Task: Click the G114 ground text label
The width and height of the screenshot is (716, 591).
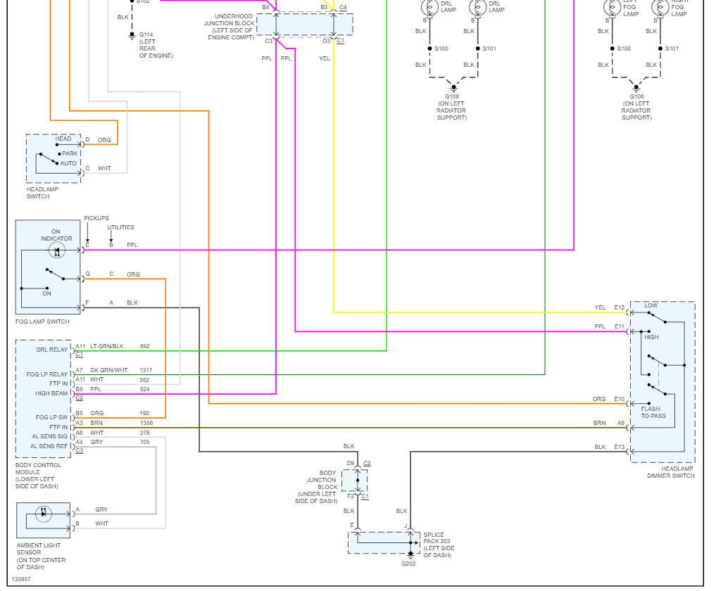Action: tap(156, 45)
